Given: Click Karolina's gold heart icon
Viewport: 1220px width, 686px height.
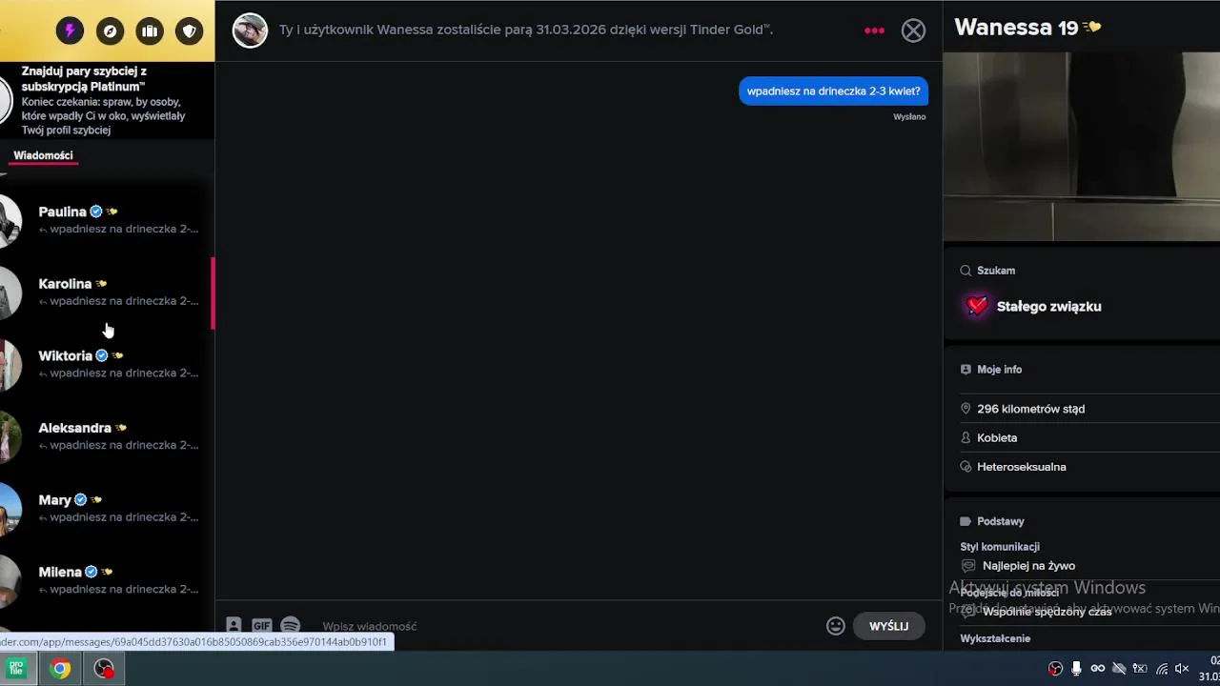Looking at the screenshot, I should tap(101, 284).
